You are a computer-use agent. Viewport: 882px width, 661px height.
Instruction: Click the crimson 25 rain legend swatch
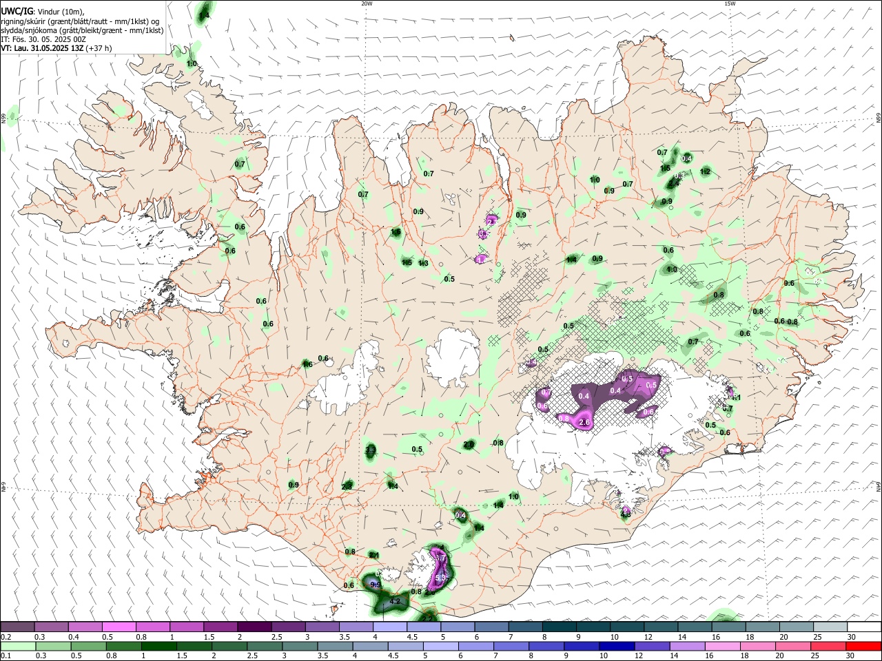(x=829, y=646)
